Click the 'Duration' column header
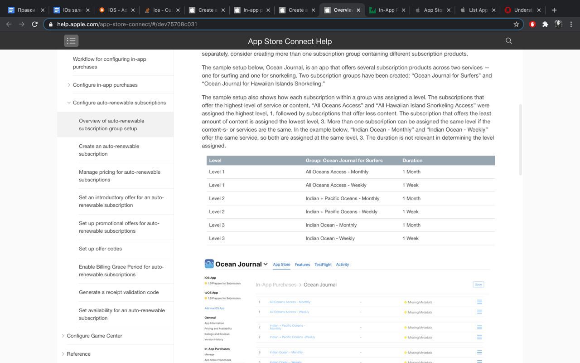The width and height of the screenshot is (580, 363). pyautogui.click(x=412, y=161)
